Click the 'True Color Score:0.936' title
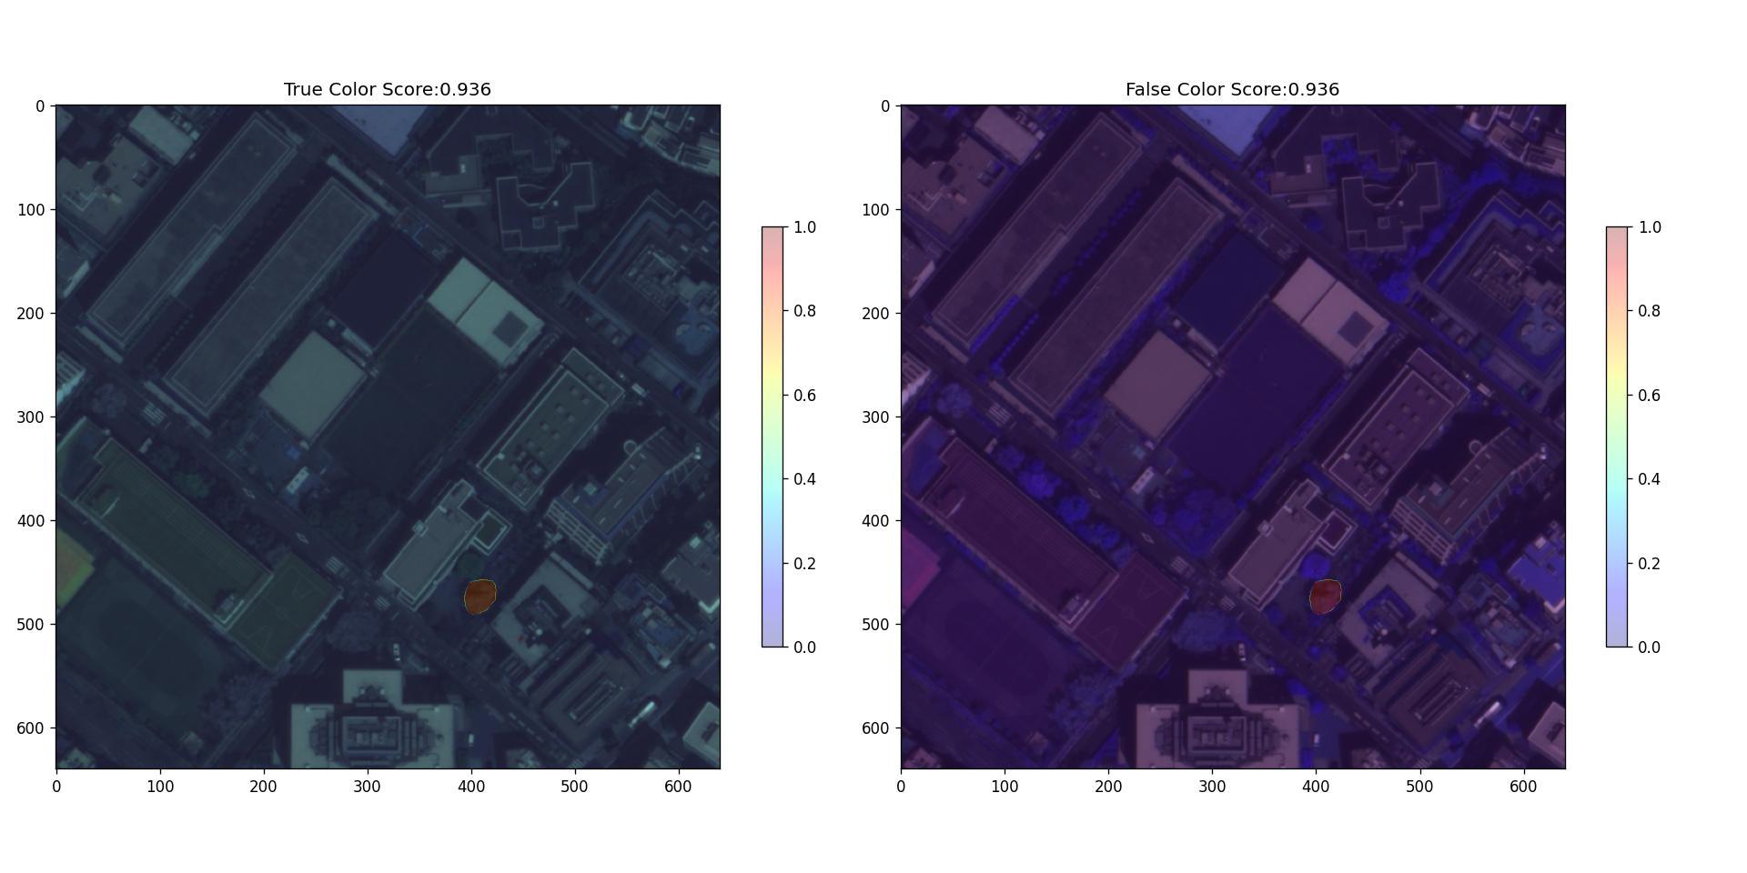The height and width of the screenshot is (873, 1747). coord(388,89)
